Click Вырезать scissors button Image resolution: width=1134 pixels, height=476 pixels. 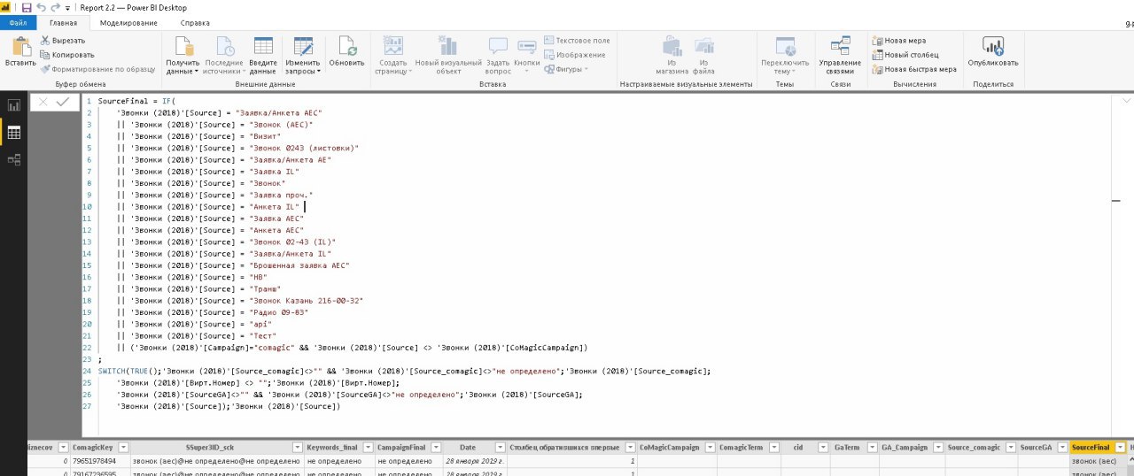click(63, 40)
